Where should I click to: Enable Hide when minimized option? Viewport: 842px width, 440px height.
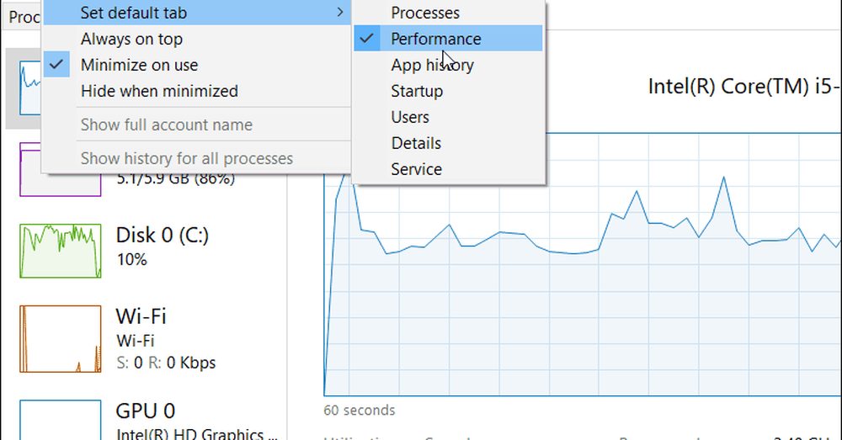pos(159,91)
